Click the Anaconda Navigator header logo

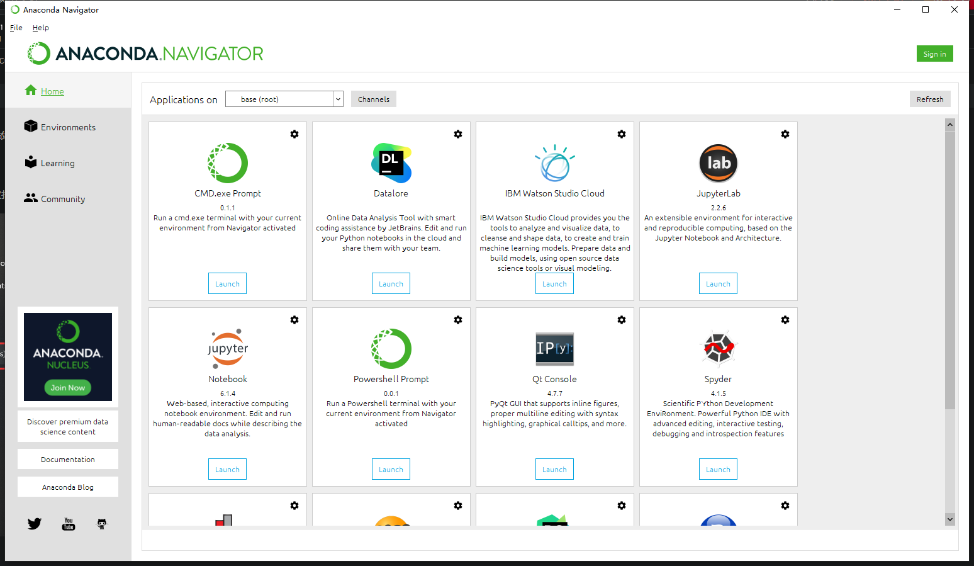[x=145, y=54]
